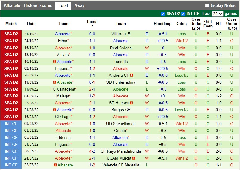This screenshot has height=170, width=240.
Task: Click handicap -0.5/1 in Villarreal B row
Action: (162, 34)
